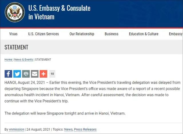Open News & Events breadcrumb link
The width and height of the screenshot is (183, 134).
(x=23, y=60)
